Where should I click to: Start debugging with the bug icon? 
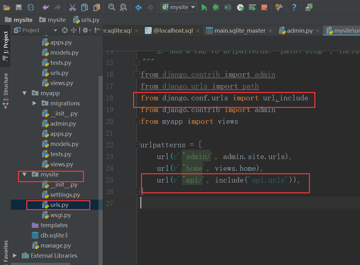click(x=216, y=7)
